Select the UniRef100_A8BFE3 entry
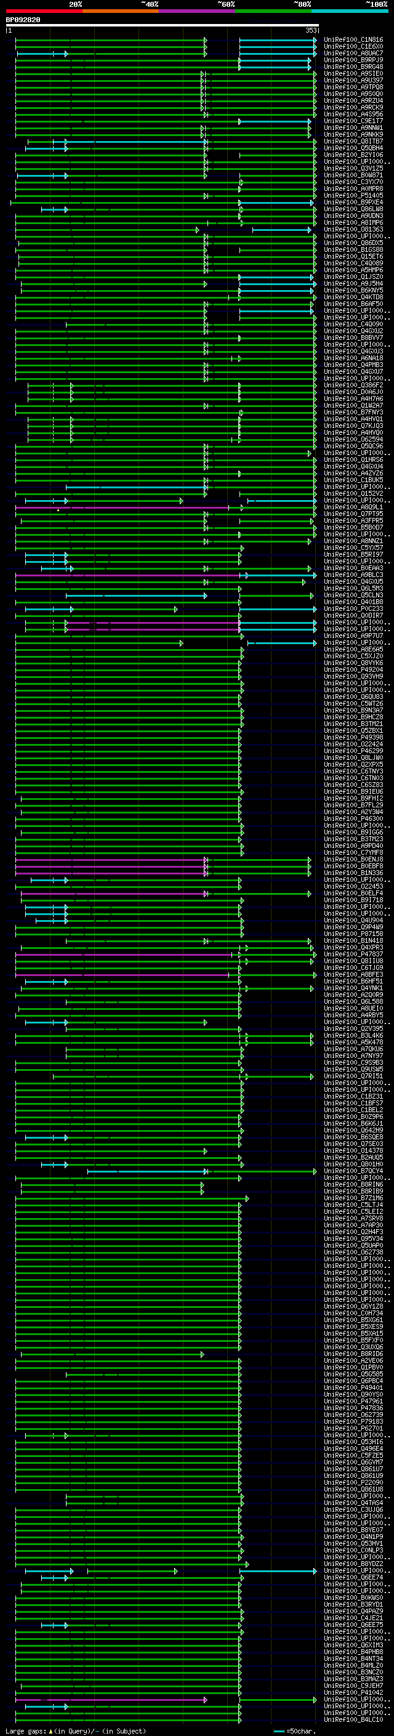This screenshot has height=1736, width=394. [x=353, y=975]
